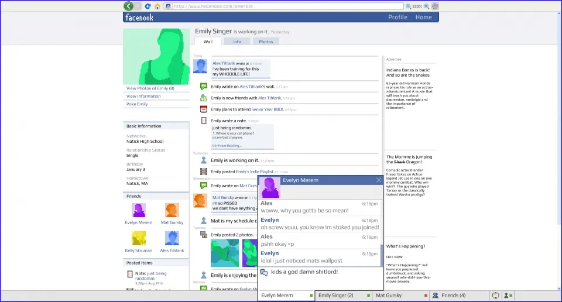
Task: Click status icon by Emily is enjoying
Action: click(204, 275)
